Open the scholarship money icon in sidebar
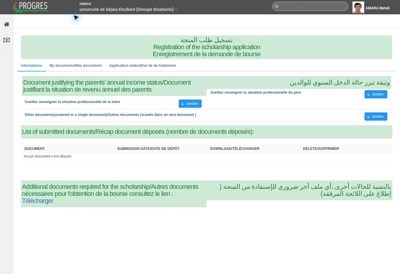The height and width of the screenshot is (274, 400). pos(6,40)
